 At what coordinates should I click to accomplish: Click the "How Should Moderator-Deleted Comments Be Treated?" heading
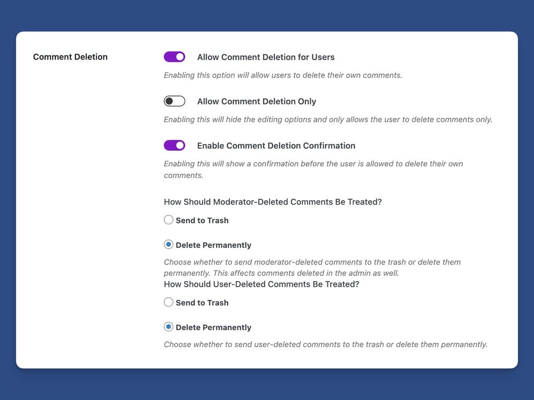pos(273,202)
